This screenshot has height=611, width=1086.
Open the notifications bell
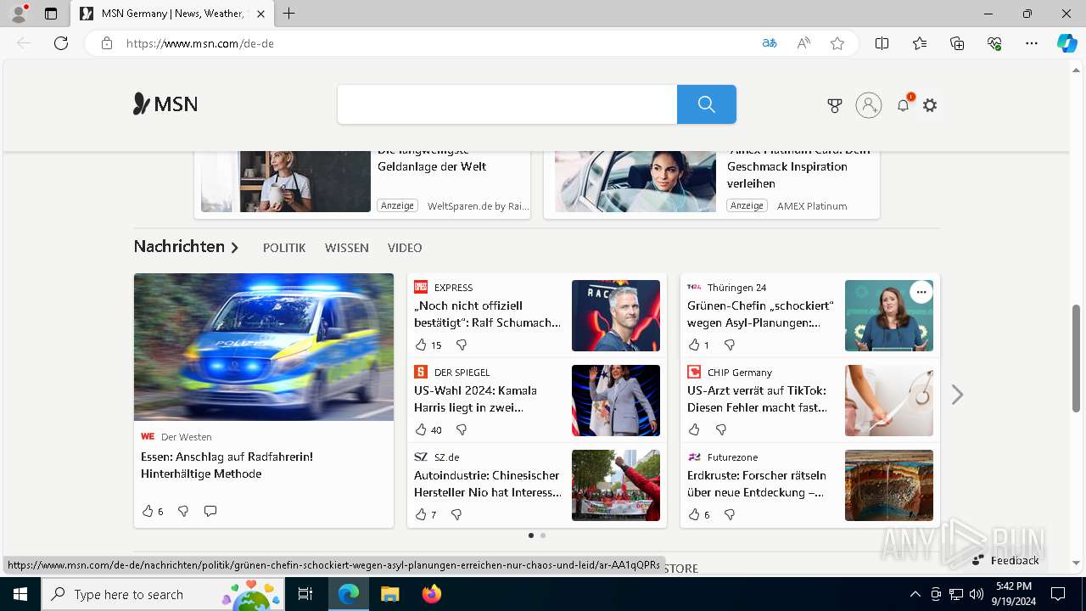904,105
